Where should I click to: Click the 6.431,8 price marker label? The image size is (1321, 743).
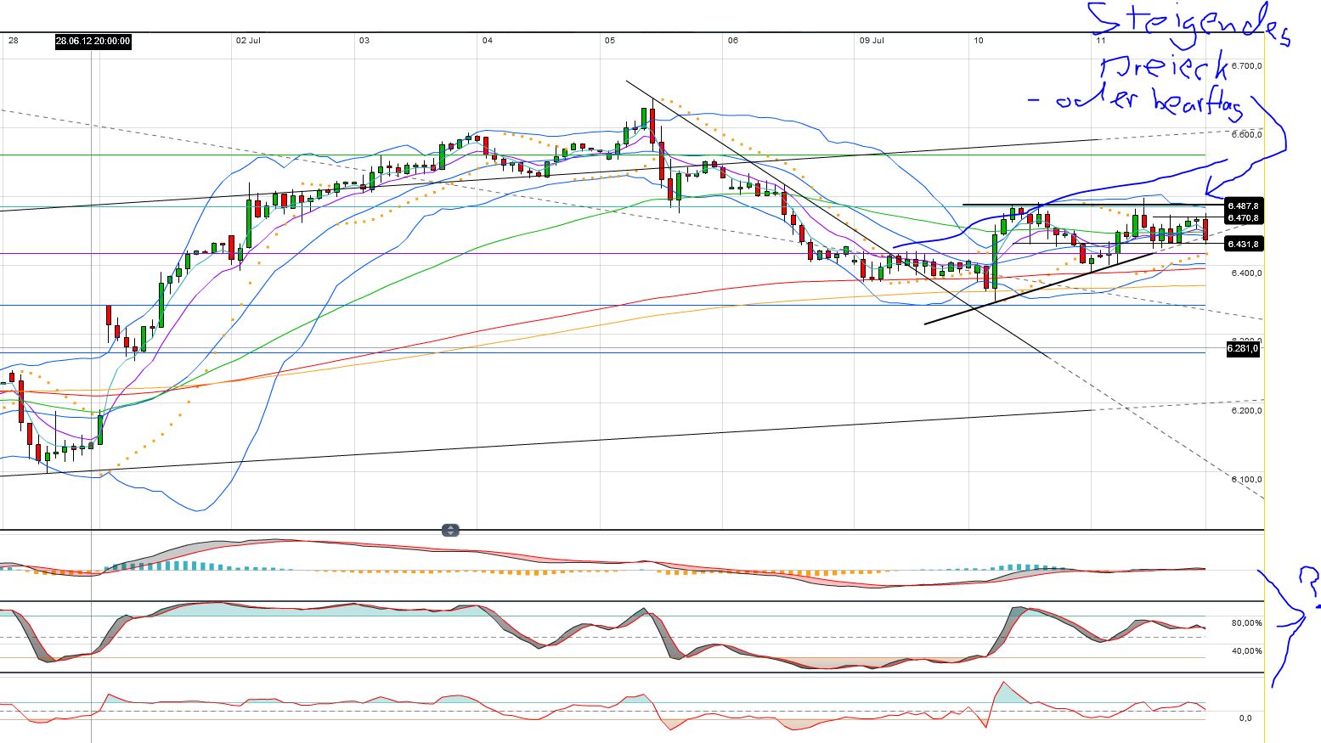pyautogui.click(x=1244, y=245)
